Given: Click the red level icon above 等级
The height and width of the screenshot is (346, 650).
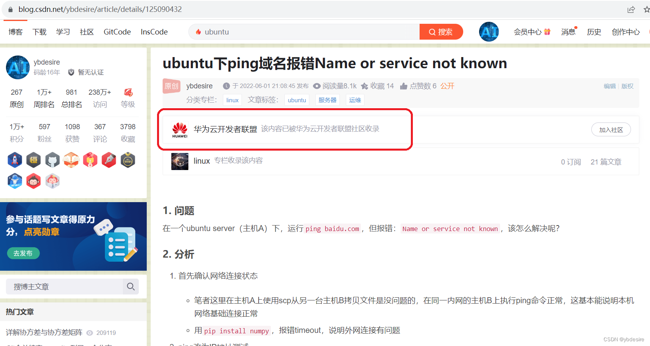Looking at the screenshot, I should (x=128, y=92).
